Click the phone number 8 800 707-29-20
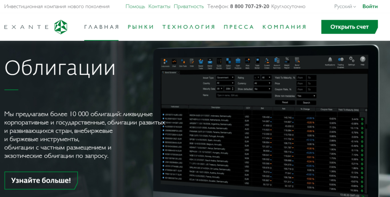 [249, 6]
